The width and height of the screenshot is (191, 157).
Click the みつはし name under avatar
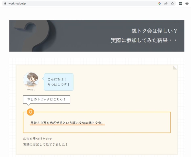(x=31, y=90)
